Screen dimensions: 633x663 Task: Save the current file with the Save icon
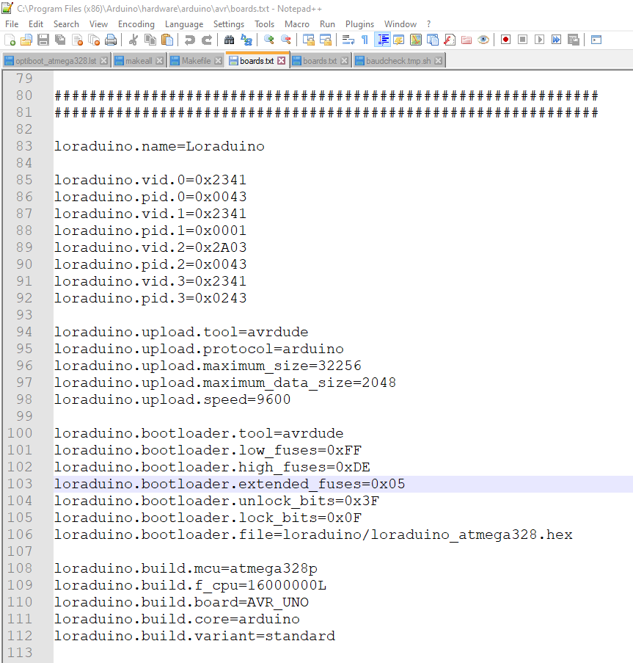click(x=43, y=40)
